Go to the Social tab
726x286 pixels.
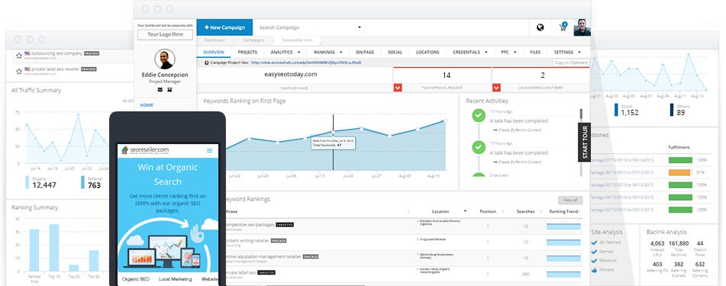395,53
